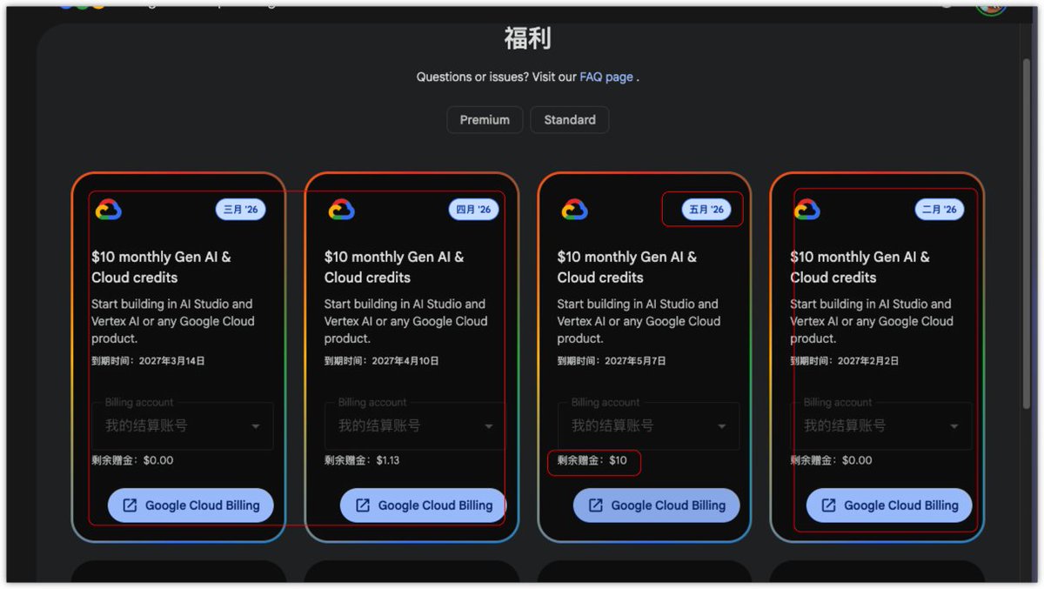Open Billing account dropdown on 五月 '26 card
This screenshot has width=1044, height=589.
point(649,425)
